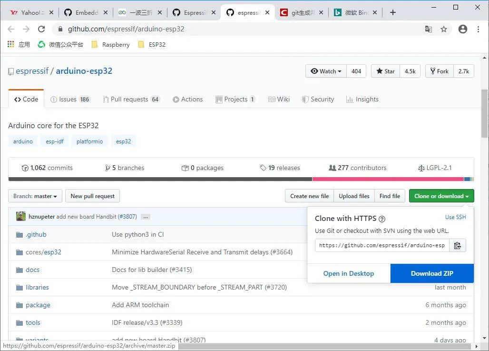The image size is (489, 351).
Task: View the 4.5k stargazers count
Action: (x=410, y=71)
